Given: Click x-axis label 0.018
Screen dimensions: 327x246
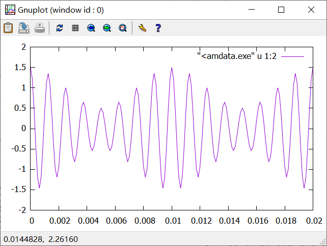Looking at the screenshot, I should 286,221.
